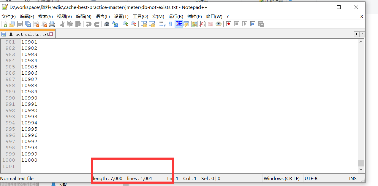The width and height of the screenshot is (378, 186).
Task: Save the current recorded macro
Action: [261, 24]
